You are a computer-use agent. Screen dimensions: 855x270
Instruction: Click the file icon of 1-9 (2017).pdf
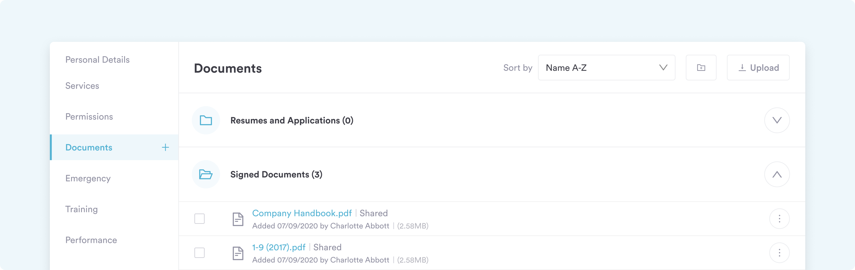coord(238,253)
